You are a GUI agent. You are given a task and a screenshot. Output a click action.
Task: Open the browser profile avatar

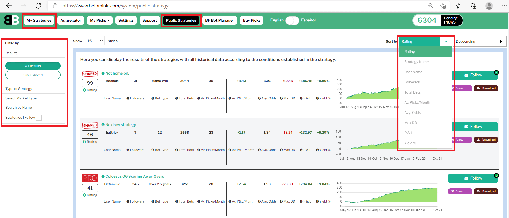(x=489, y=6)
